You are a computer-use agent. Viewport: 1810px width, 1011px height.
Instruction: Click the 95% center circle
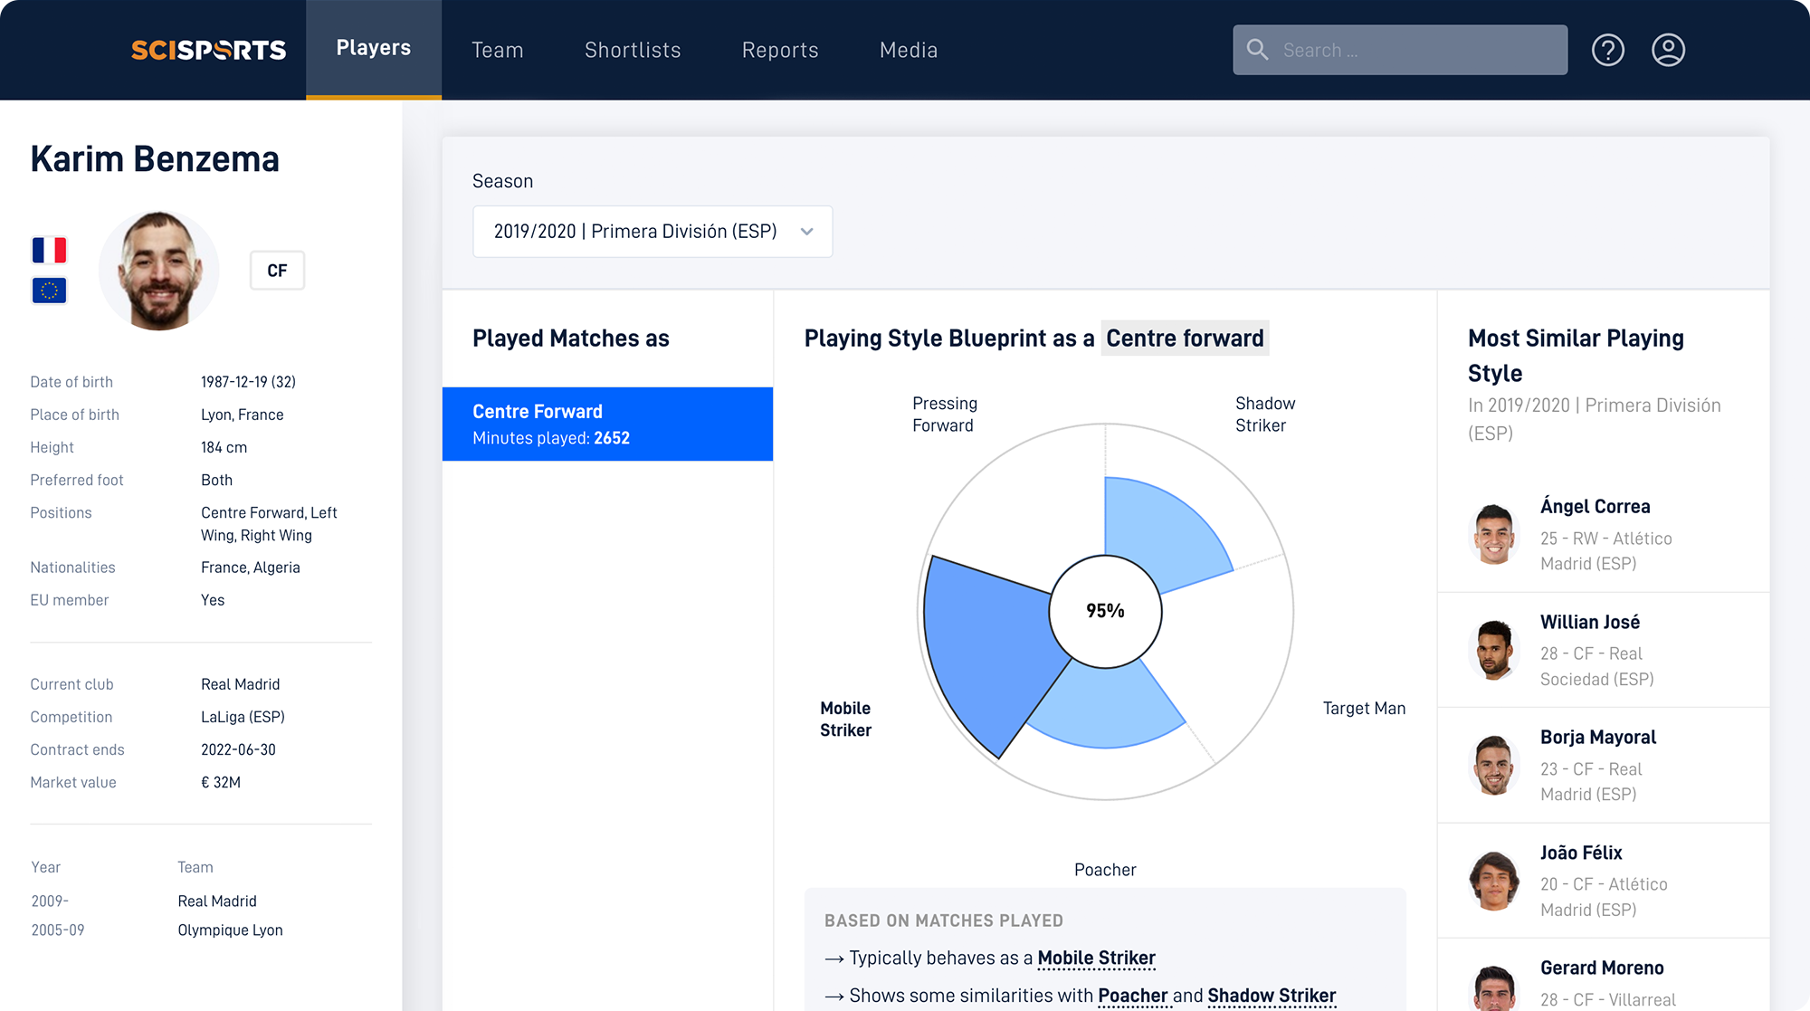pyautogui.click(x=1105, y=611)
